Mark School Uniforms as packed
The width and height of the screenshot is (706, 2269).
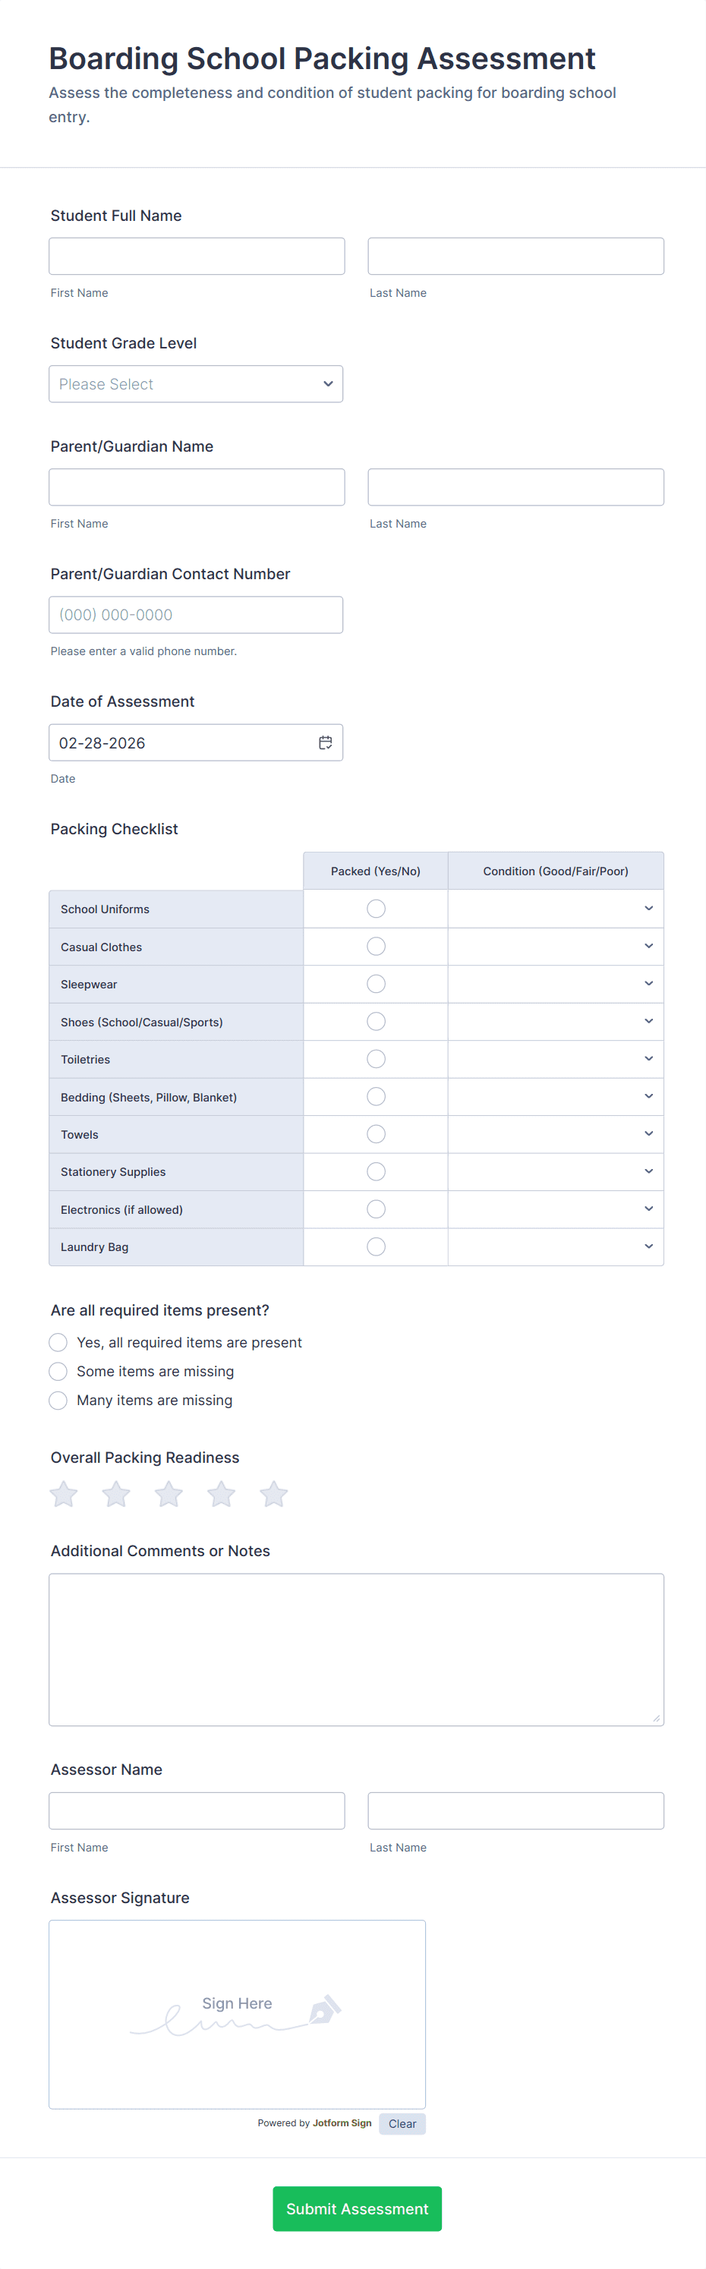[x=377, y=909]
